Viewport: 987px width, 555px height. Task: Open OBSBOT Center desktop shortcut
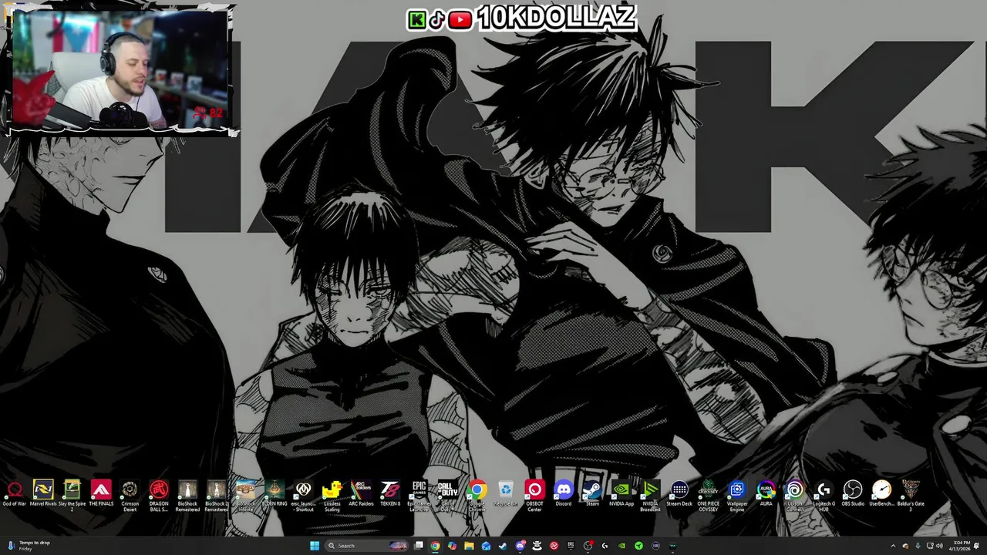point(534,495)
